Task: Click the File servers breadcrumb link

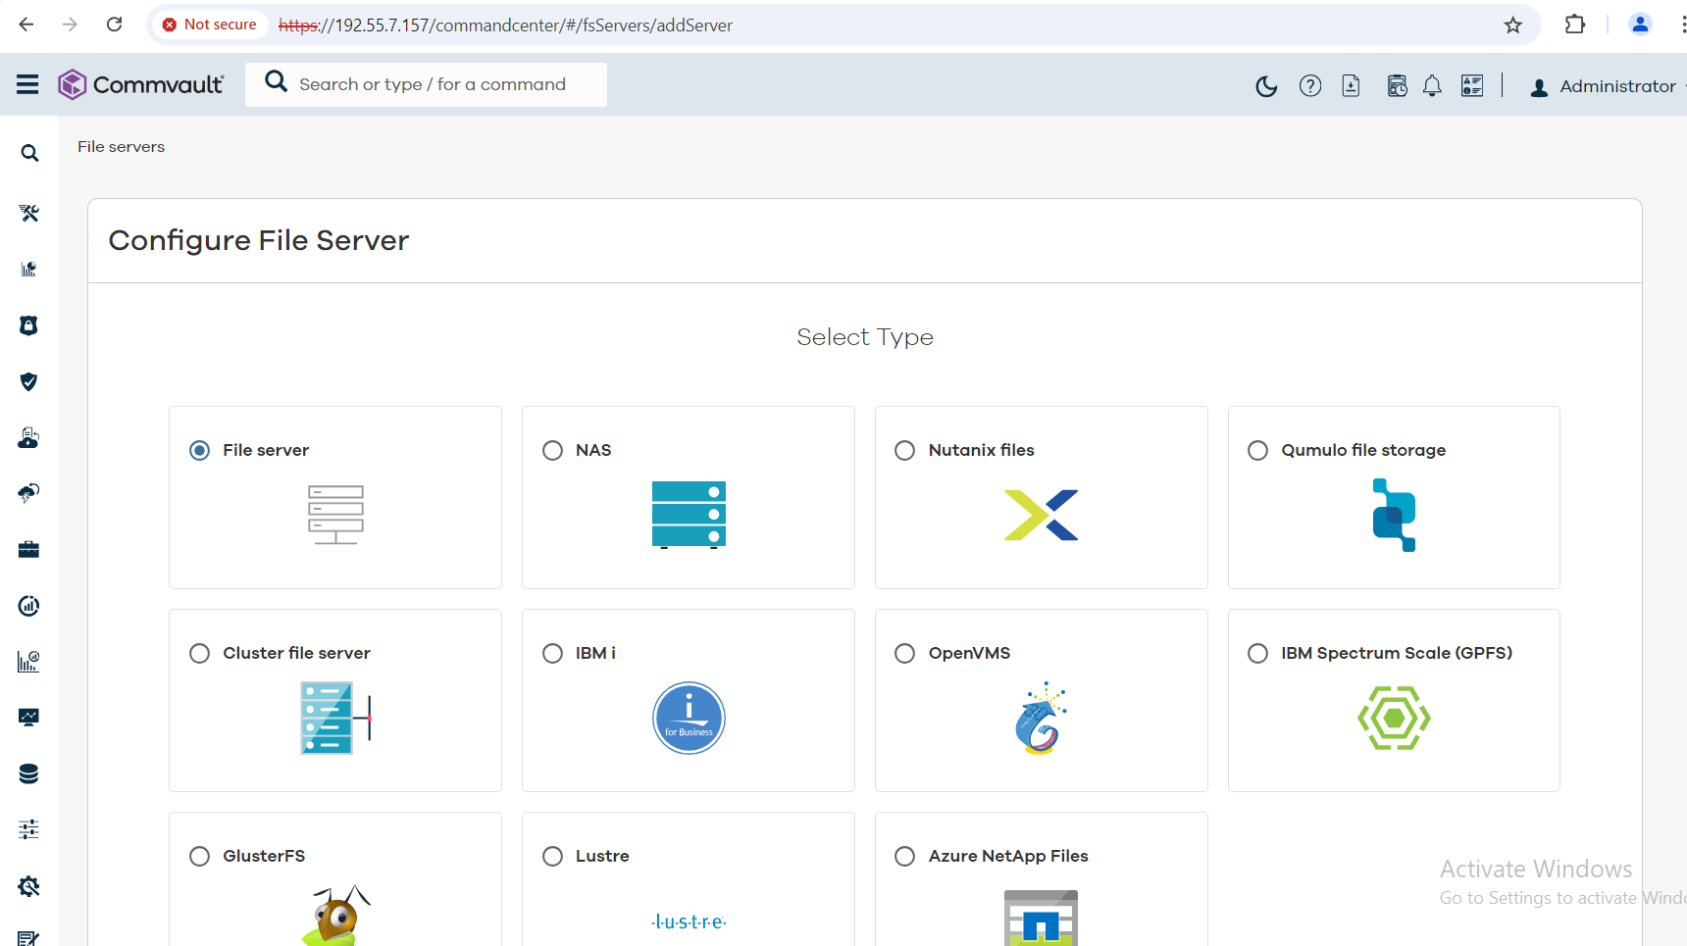Action: [x=122, y=147]
